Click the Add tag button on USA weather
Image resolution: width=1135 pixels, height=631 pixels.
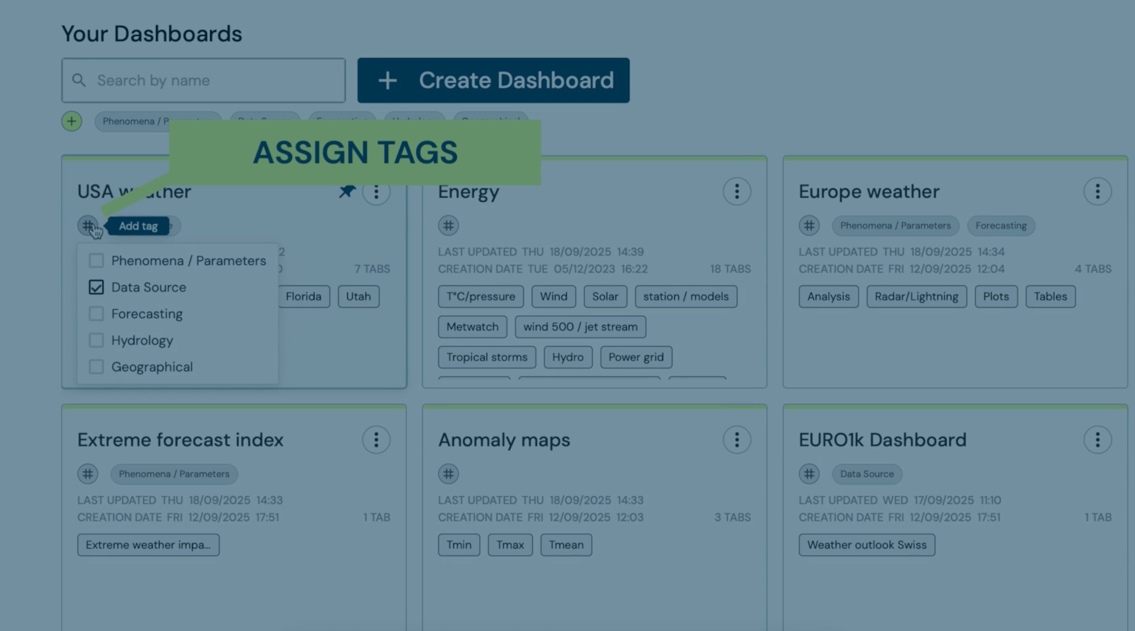tap(138, 226)
